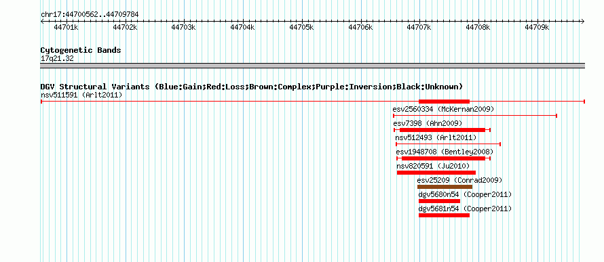Image resolution: width=604 pixels, height=262 pixels.
Task: Open the dgv5680n54 (Cooper2011) label
Action: (x=466, y=194)
